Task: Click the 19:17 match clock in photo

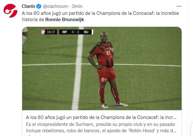Action: tap(51, 32)
